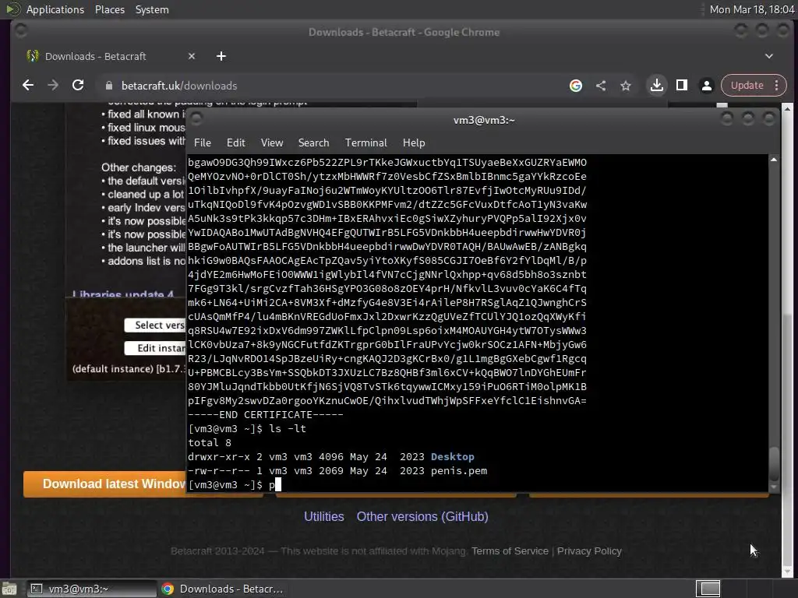View site info via lock icon
The width and height of the screenshot is (798, 598).
tap(108, 86)
